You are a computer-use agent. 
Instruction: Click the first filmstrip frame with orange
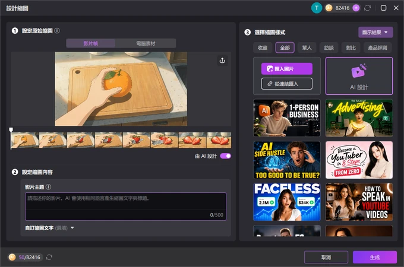pyautogui.click(x=25, y=140)
